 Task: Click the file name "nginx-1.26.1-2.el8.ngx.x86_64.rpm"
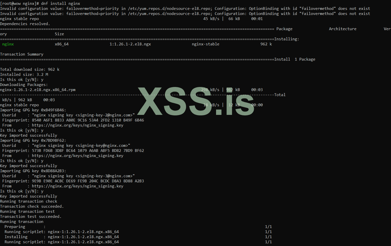38,90
